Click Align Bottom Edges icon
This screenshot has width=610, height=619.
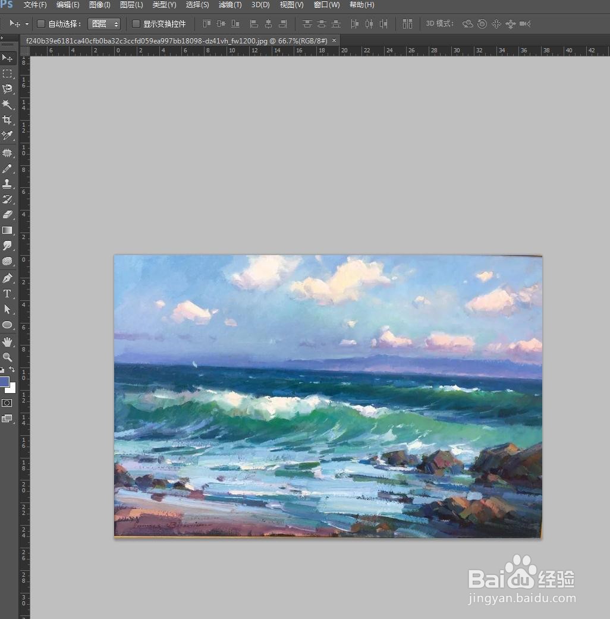235,24
